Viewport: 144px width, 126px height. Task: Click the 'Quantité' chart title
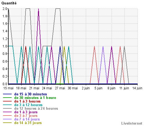point(9,3)
